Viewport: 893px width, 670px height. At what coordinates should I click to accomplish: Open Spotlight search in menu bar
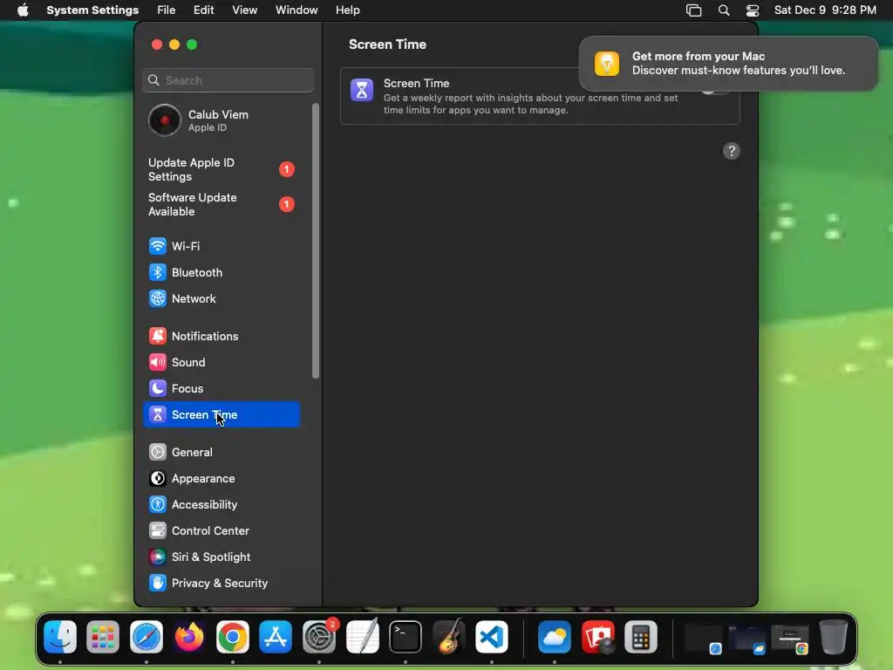point(724,10)
